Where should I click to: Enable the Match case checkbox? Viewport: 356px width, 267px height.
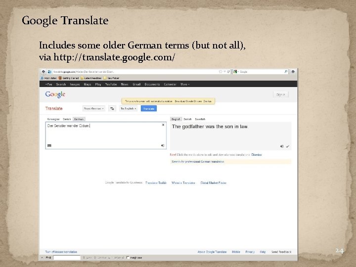point(128,258)
